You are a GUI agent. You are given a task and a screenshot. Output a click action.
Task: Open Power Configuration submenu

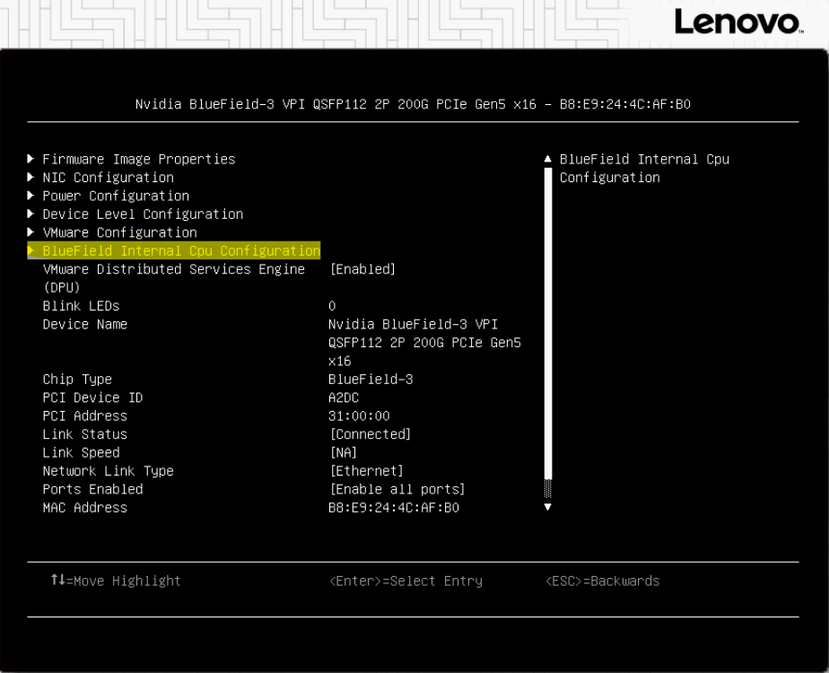pyautogui.click(x=116, y=197)
